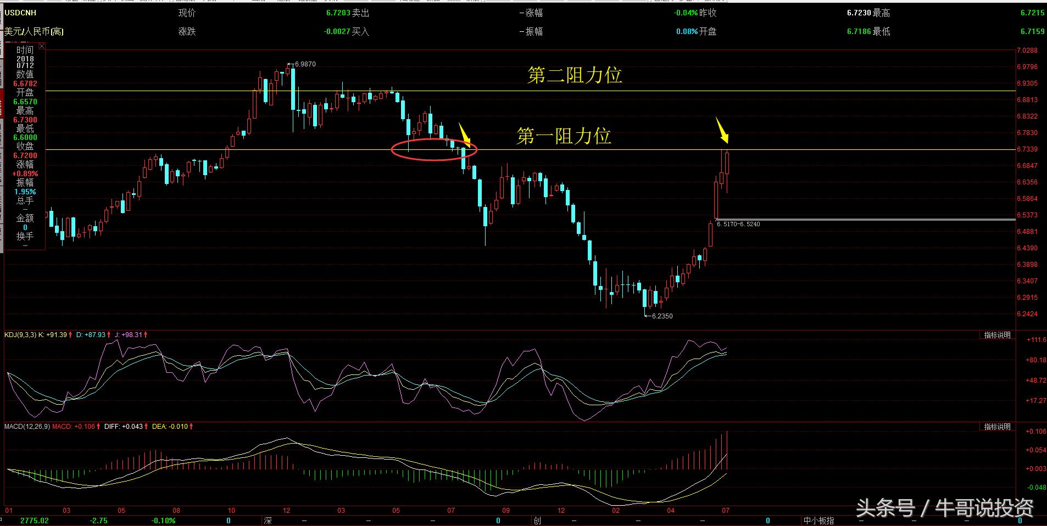1047x526 pixels.
Task: Click the change value -0.0027
Action: coord(337,32)
